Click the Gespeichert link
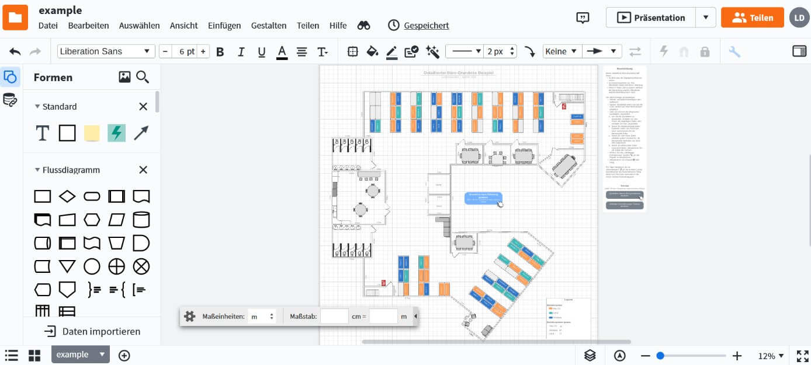Image resolution: width=811 pixels, height=365 pixels. point(427,26)
